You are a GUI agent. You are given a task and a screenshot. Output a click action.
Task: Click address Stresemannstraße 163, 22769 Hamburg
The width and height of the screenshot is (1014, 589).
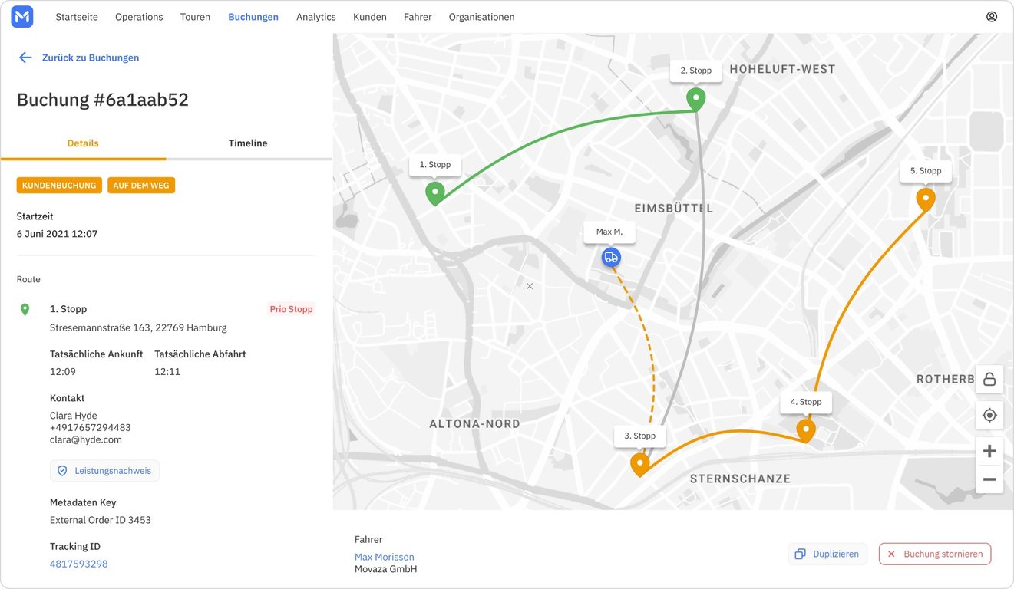pyautogui.click(x=138, y=327)
